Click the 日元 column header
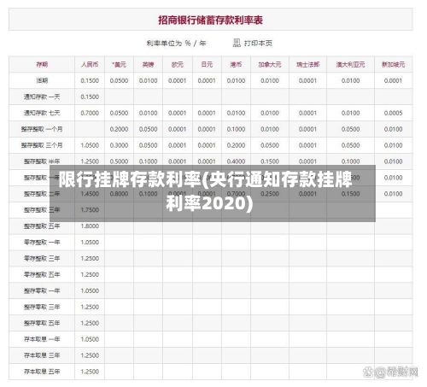427x387 pixels. pos(207,65)
